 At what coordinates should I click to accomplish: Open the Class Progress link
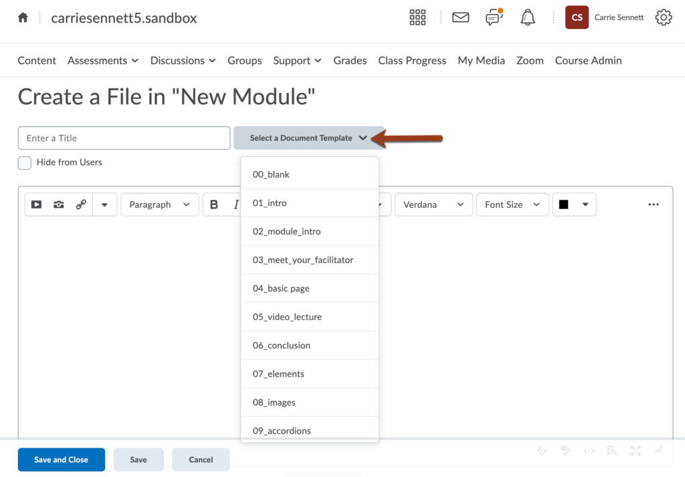click(x=412, y=60)
